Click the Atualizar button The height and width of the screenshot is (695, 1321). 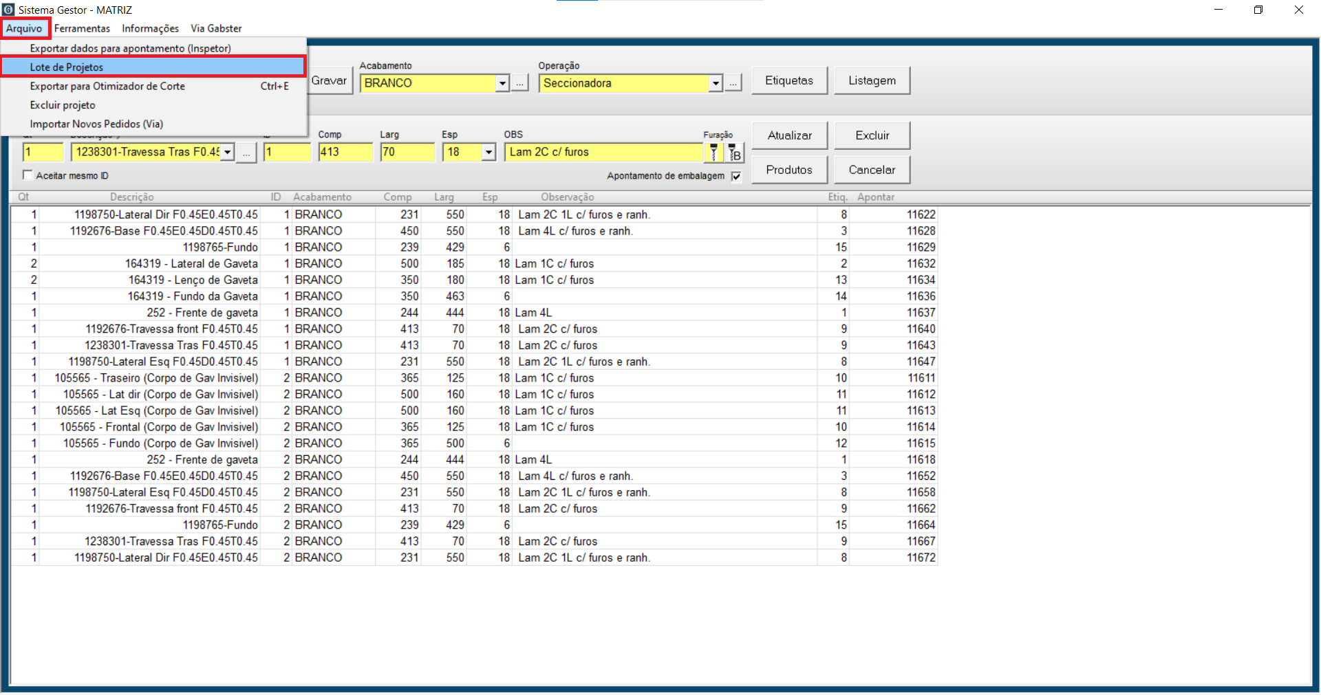(x=789, y=135)
